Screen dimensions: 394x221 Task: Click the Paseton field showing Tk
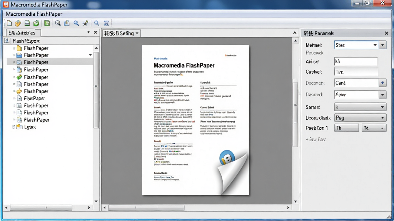pos(347,128)
